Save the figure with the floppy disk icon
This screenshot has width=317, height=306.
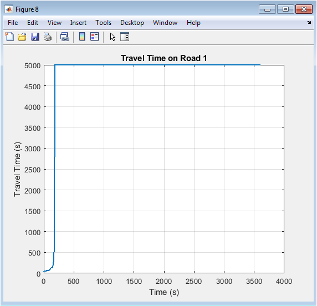35,37
